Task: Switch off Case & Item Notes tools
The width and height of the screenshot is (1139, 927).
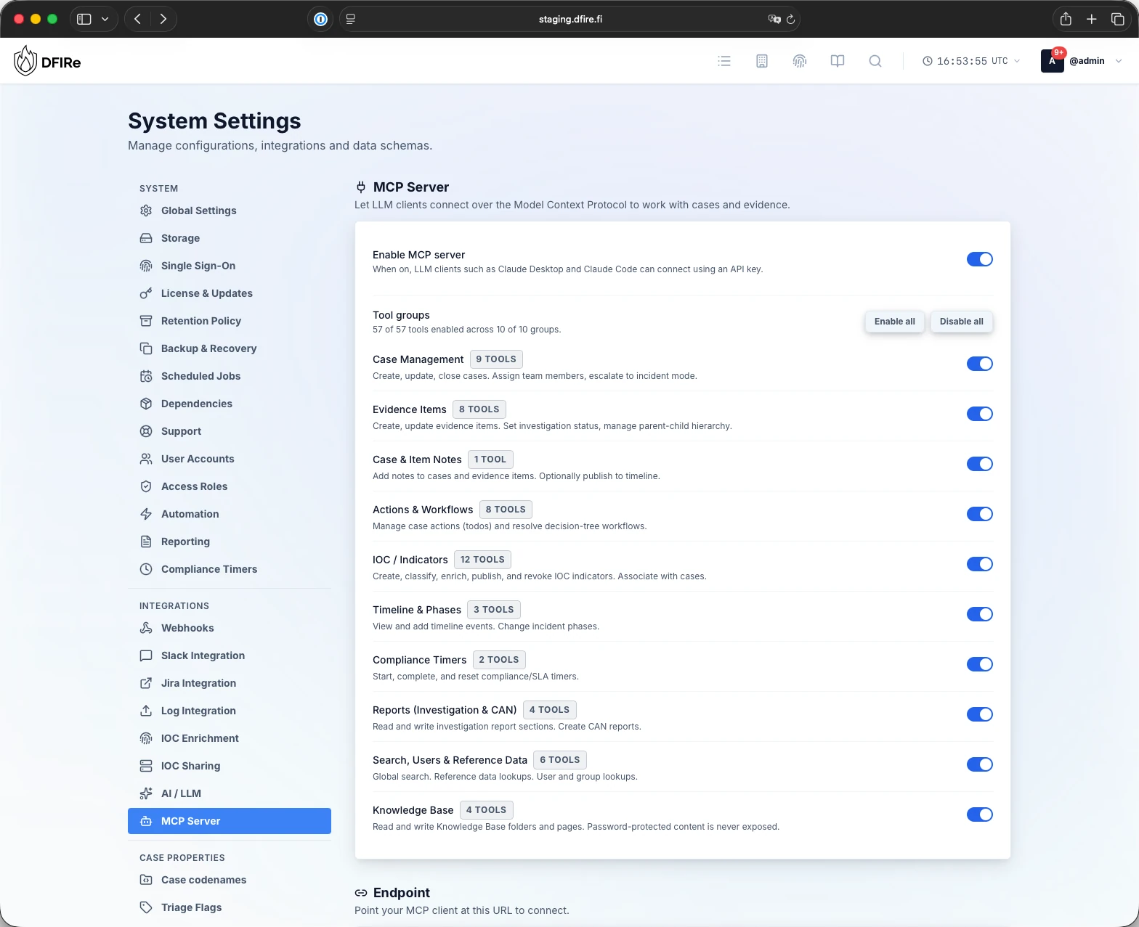Action: tap(980, 464)
